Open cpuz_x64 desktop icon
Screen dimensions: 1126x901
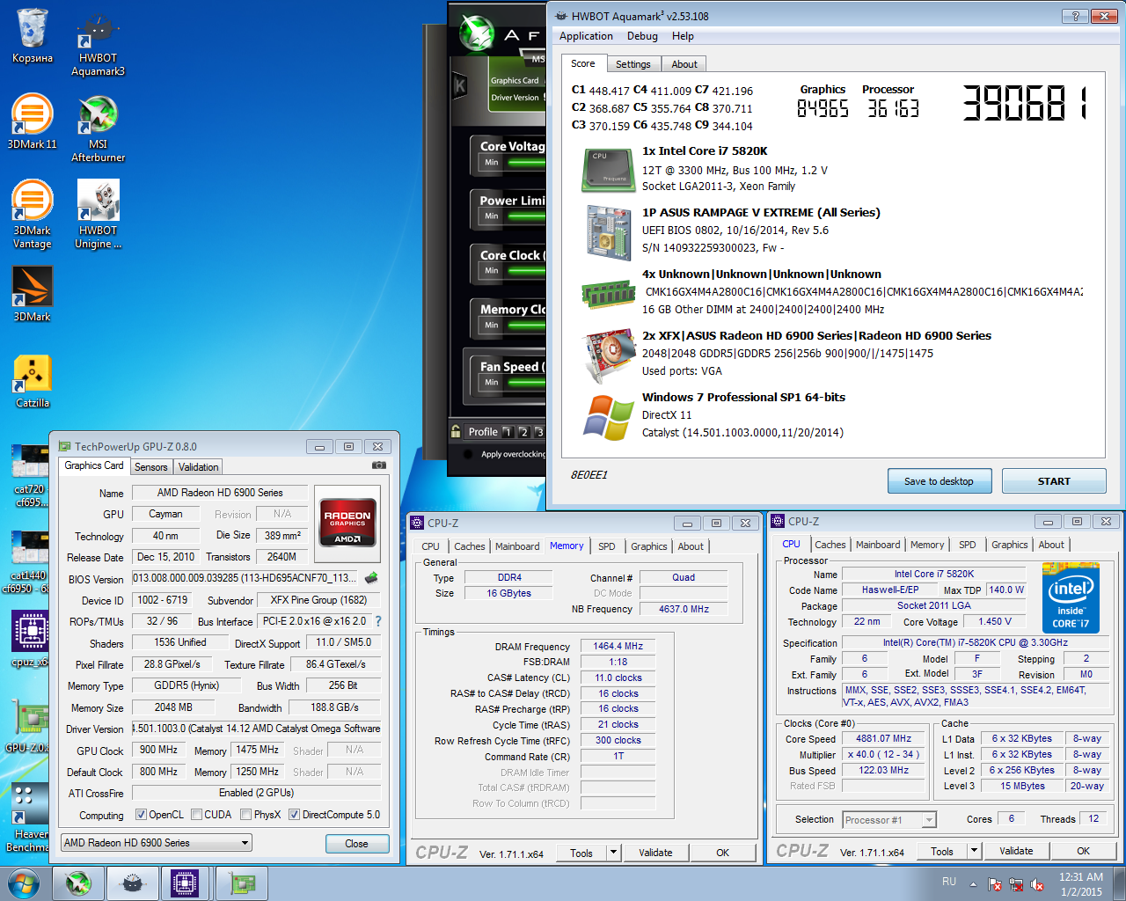coord(29,640)
